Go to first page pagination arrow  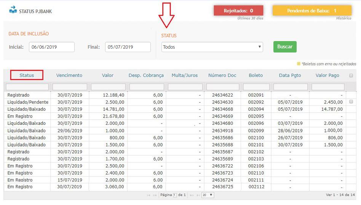tap(149, 195)
